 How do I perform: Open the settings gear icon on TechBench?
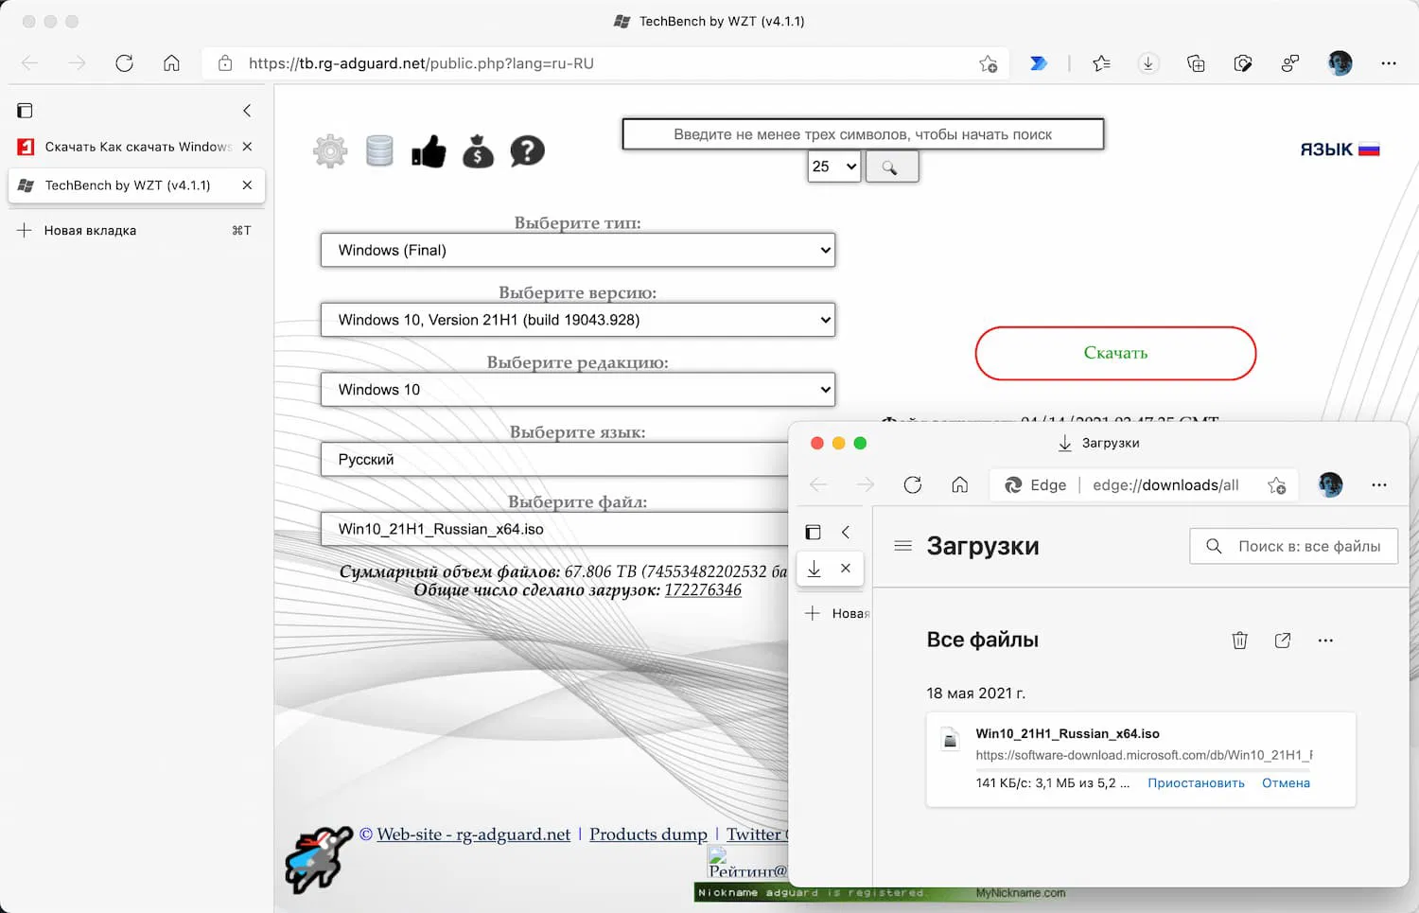pyautogui.click(x=328, y=150)
